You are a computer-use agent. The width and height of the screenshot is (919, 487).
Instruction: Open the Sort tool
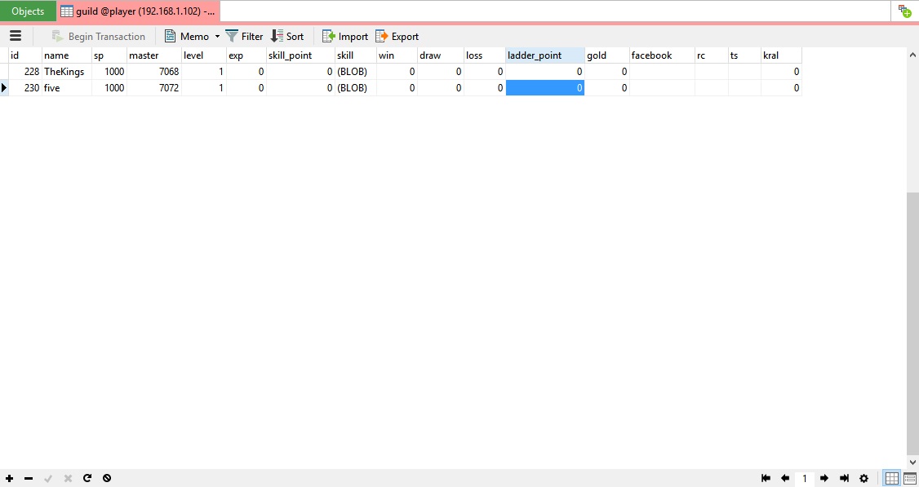tap(287, 37)
